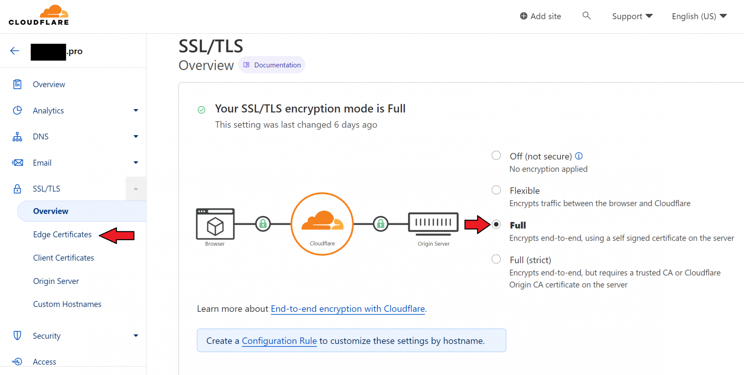Choose the Full (strict) radio option
The height and width of the screenshot is (375, 744).
(496, 259)
